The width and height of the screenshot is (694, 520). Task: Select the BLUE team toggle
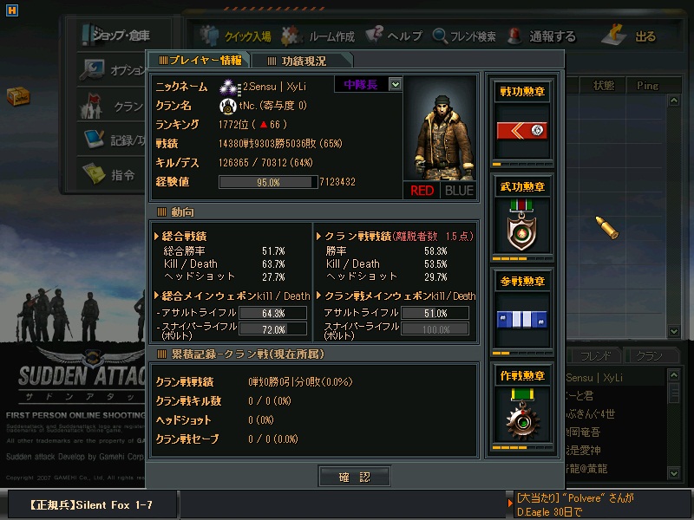click(x=459, y=191)
